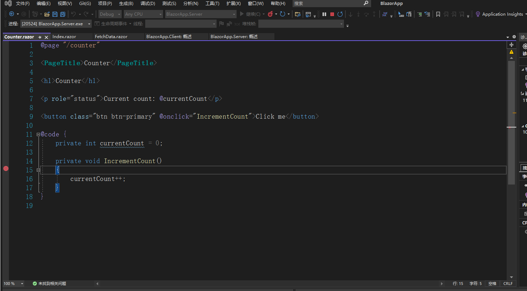This screenshot has width=527, height=291.
Task: Toggle a bookmark with the bookmark icon
Action: 438,14
